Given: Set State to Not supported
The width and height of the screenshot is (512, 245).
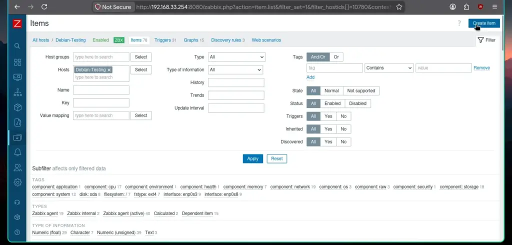Looking at the screenshot, I should pyautogui.click(x=361, y=91).
